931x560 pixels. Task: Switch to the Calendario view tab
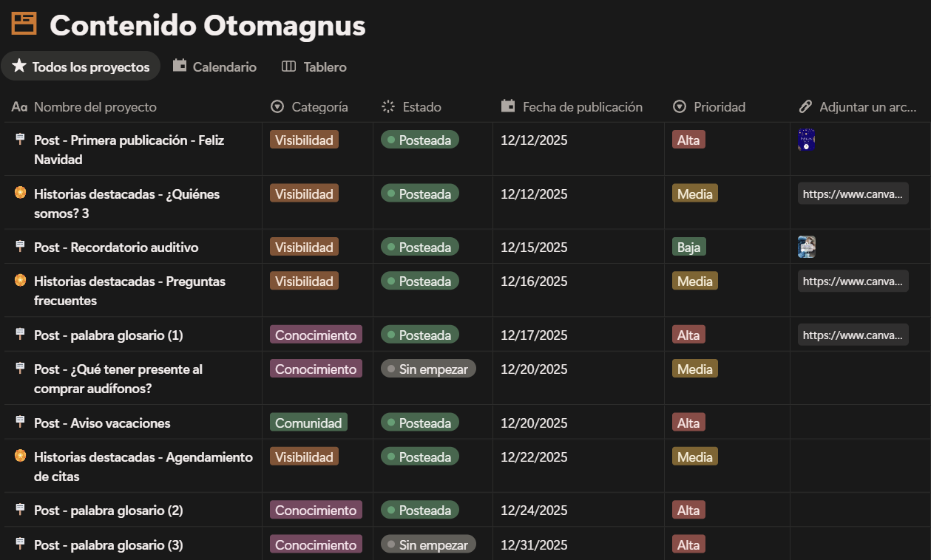(214, 66)
